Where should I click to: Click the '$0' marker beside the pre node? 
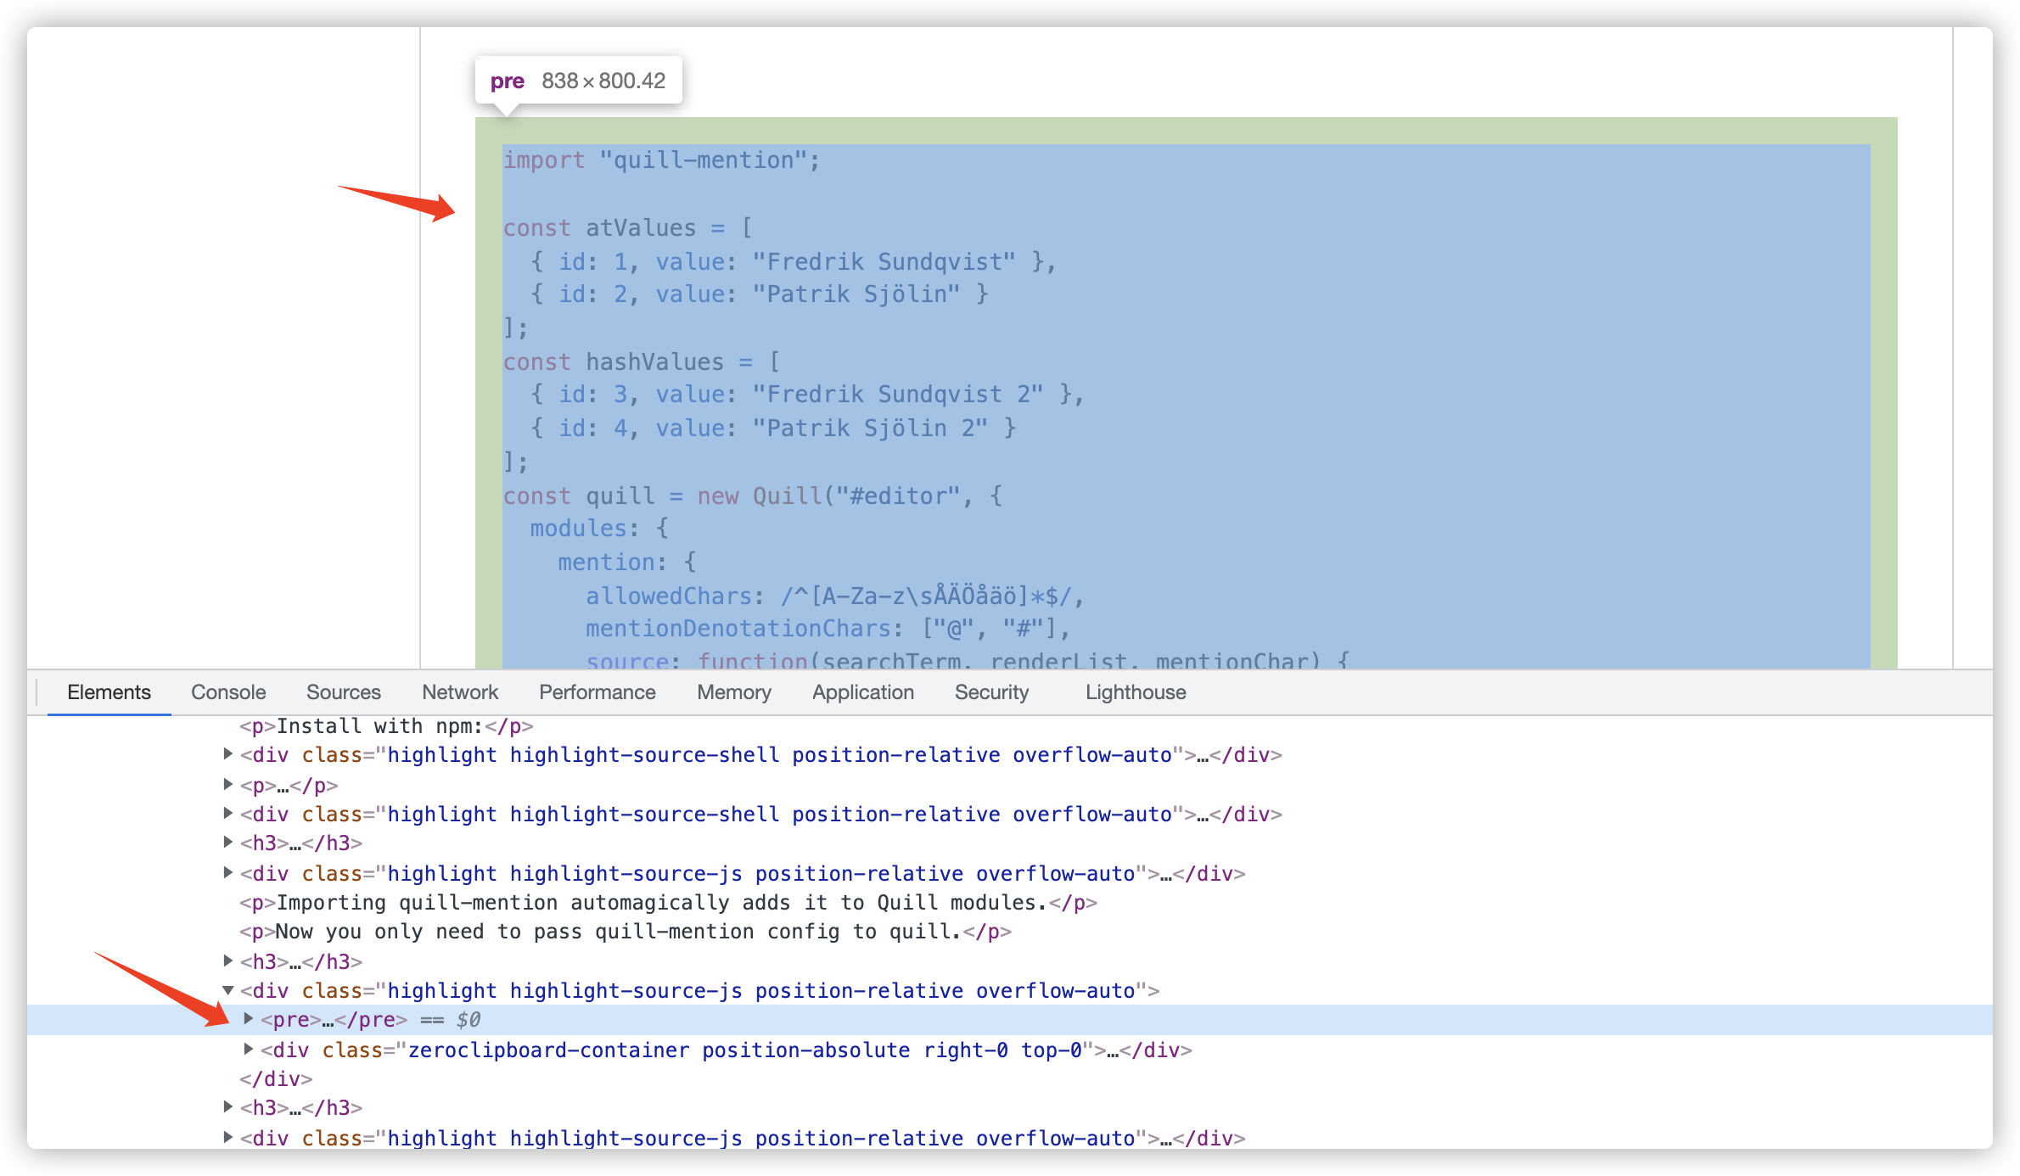(x=469, y=1020)
